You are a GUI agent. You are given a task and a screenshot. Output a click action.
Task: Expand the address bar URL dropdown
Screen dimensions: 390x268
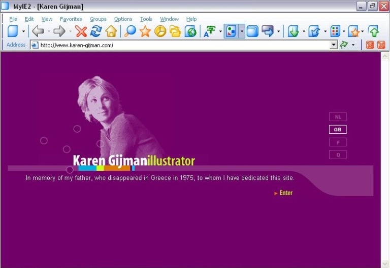point(334,45)
